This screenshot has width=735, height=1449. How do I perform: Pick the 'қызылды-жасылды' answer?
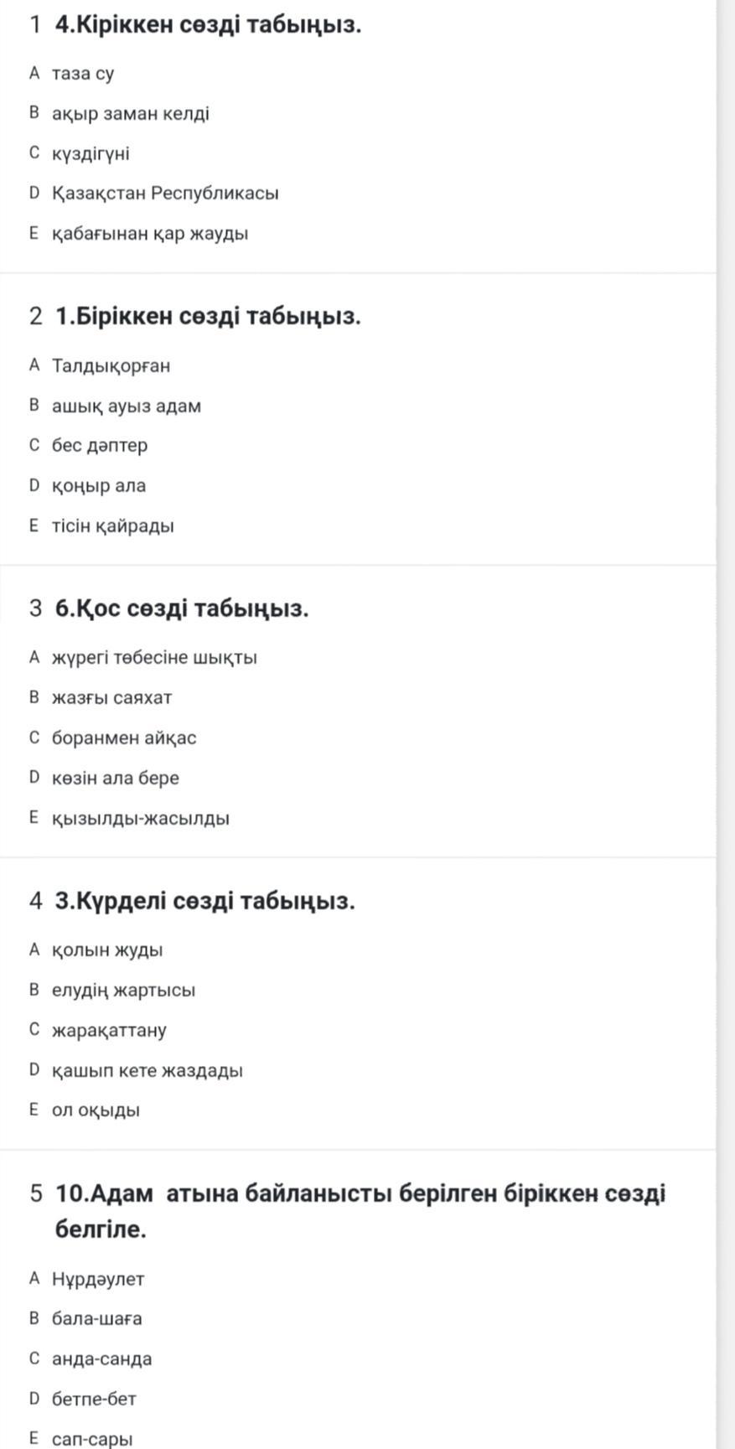point(140,819)
